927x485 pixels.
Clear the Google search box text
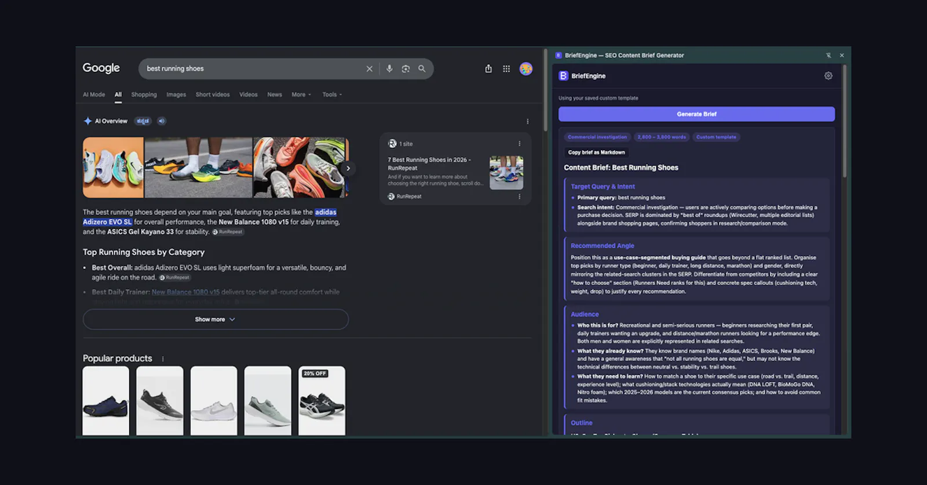tap(369, 68)
